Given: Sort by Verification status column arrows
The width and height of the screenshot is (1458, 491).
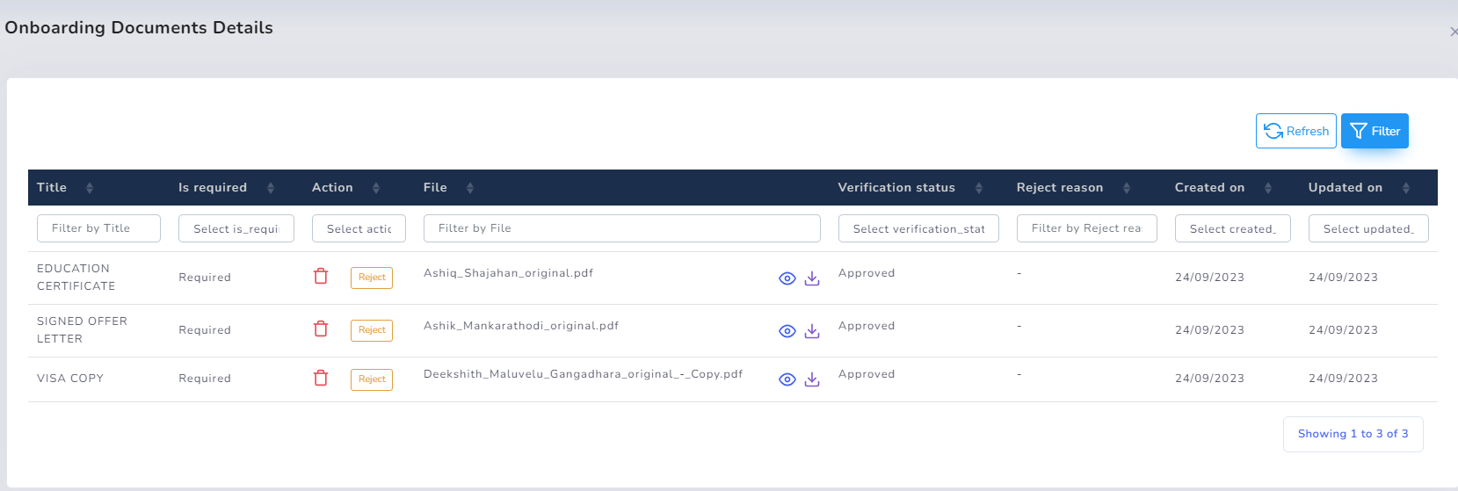Looking at the screenshot, I should coord(979,188).
